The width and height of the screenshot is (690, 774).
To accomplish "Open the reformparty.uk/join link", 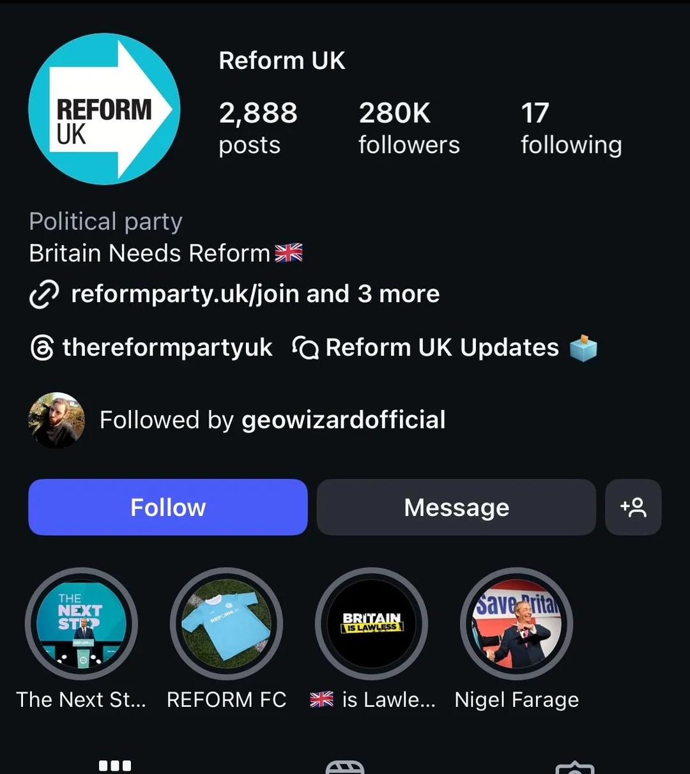I will 256,294.
